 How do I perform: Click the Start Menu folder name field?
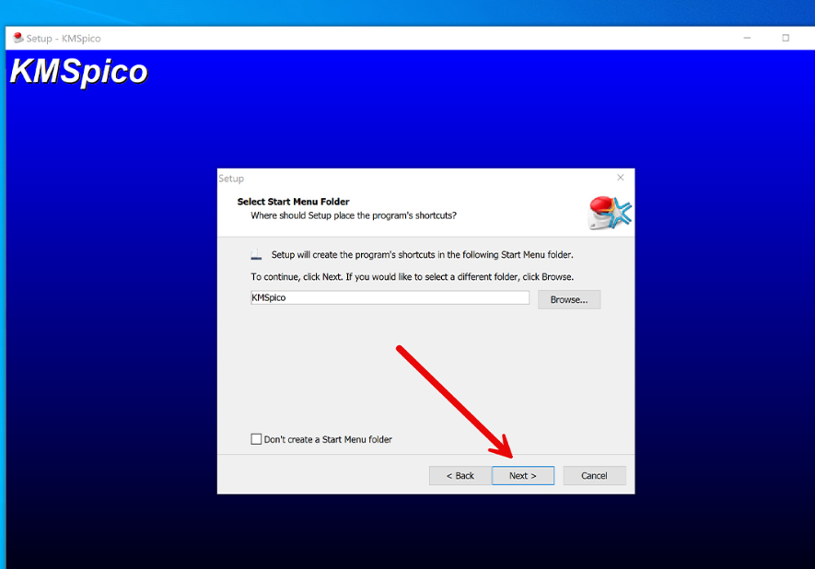[390, 298]
